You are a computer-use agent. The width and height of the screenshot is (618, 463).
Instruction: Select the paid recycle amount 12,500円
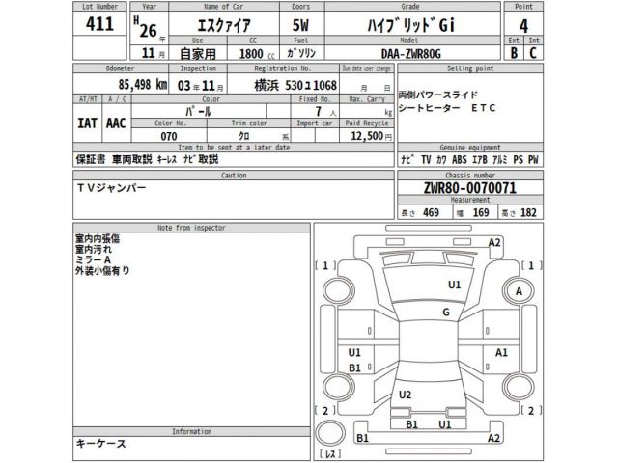(x=371, y=136)
